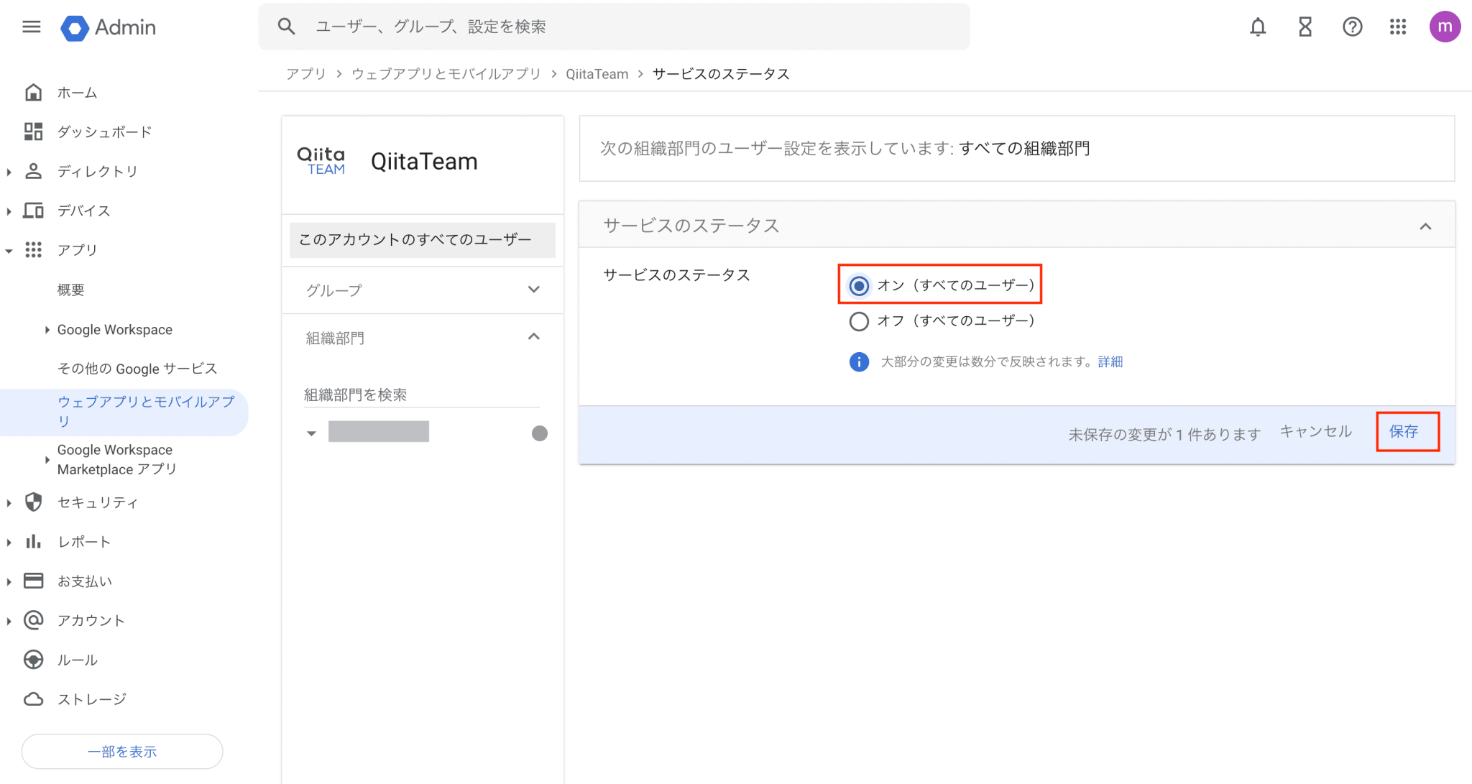Click the info icon beside change notice
The height and width of the screenshot is (784, 1472).
click(859, 361)
